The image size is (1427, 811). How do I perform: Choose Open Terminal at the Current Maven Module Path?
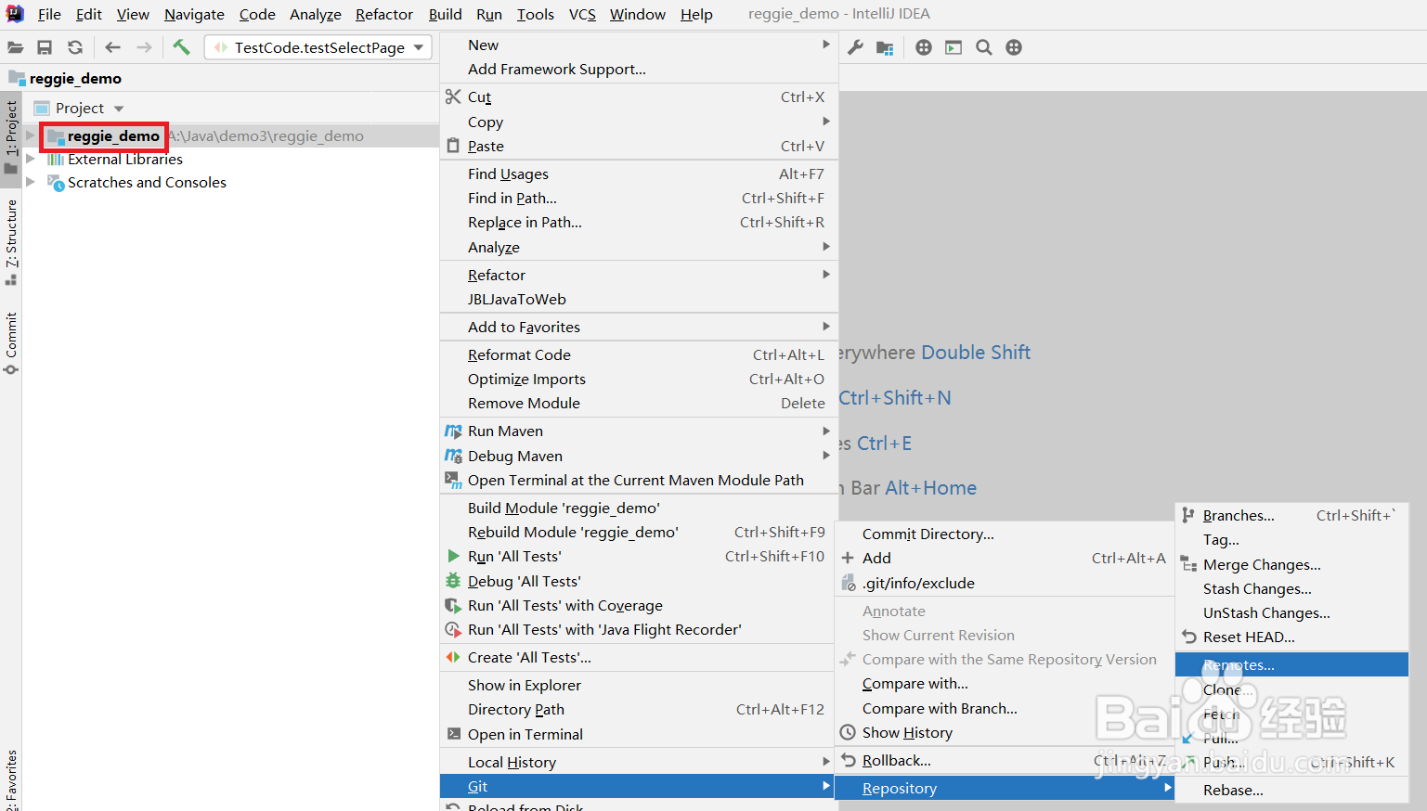pyautogui.click(x=639, y=480)
